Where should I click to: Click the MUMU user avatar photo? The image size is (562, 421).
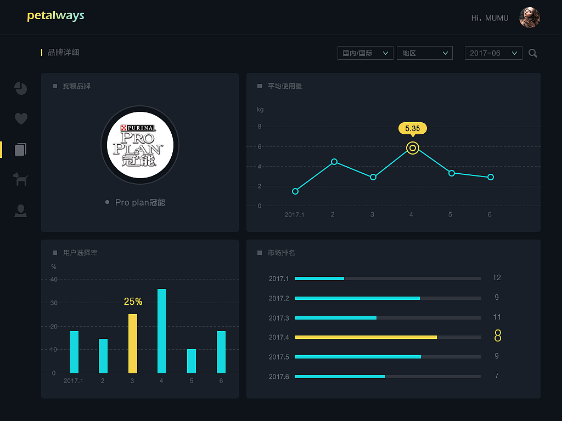(x=530, y=18)
